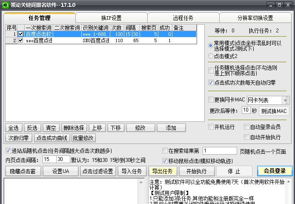Open 点击过滤设置 button
295x204 pixels.
(98, 171)
